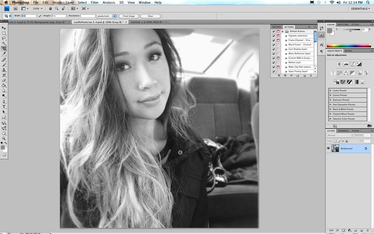Toggle the Molten Lead action checkbox
Viewport: 374px width, 234px height.
click(x=274, y=63)
